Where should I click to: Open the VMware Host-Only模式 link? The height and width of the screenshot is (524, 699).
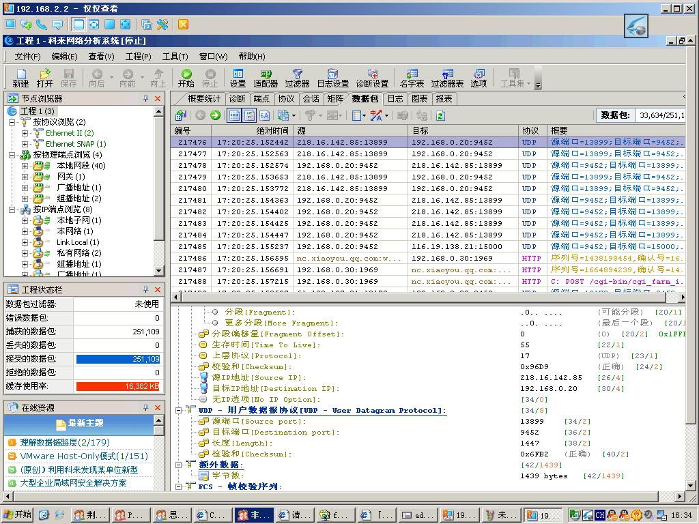[x=83, y=456]
